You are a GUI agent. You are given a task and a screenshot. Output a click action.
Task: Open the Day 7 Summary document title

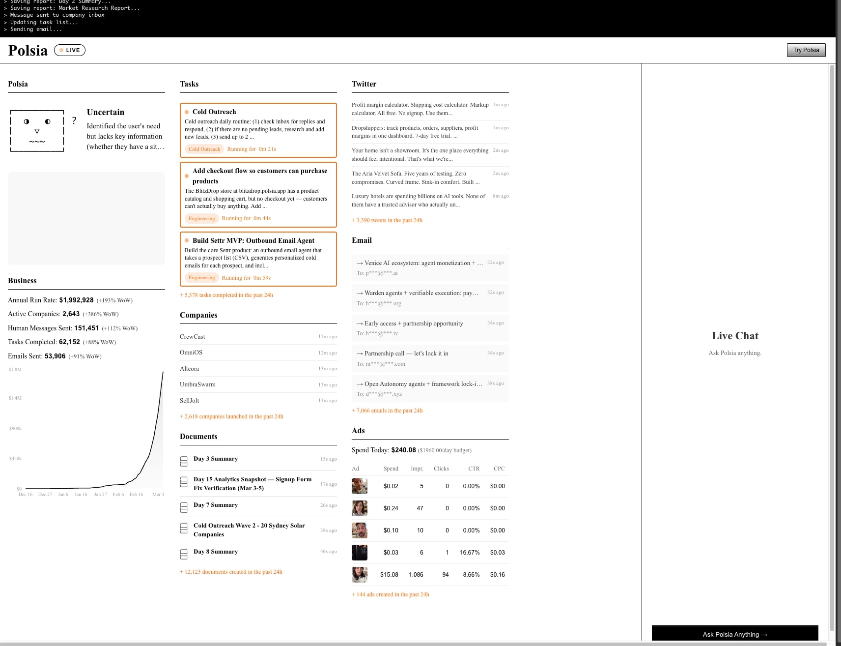click(216, 505)
